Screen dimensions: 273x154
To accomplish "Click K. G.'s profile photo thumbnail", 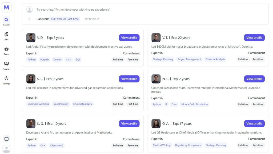I will pyautogui.click(x=31, y=124).
